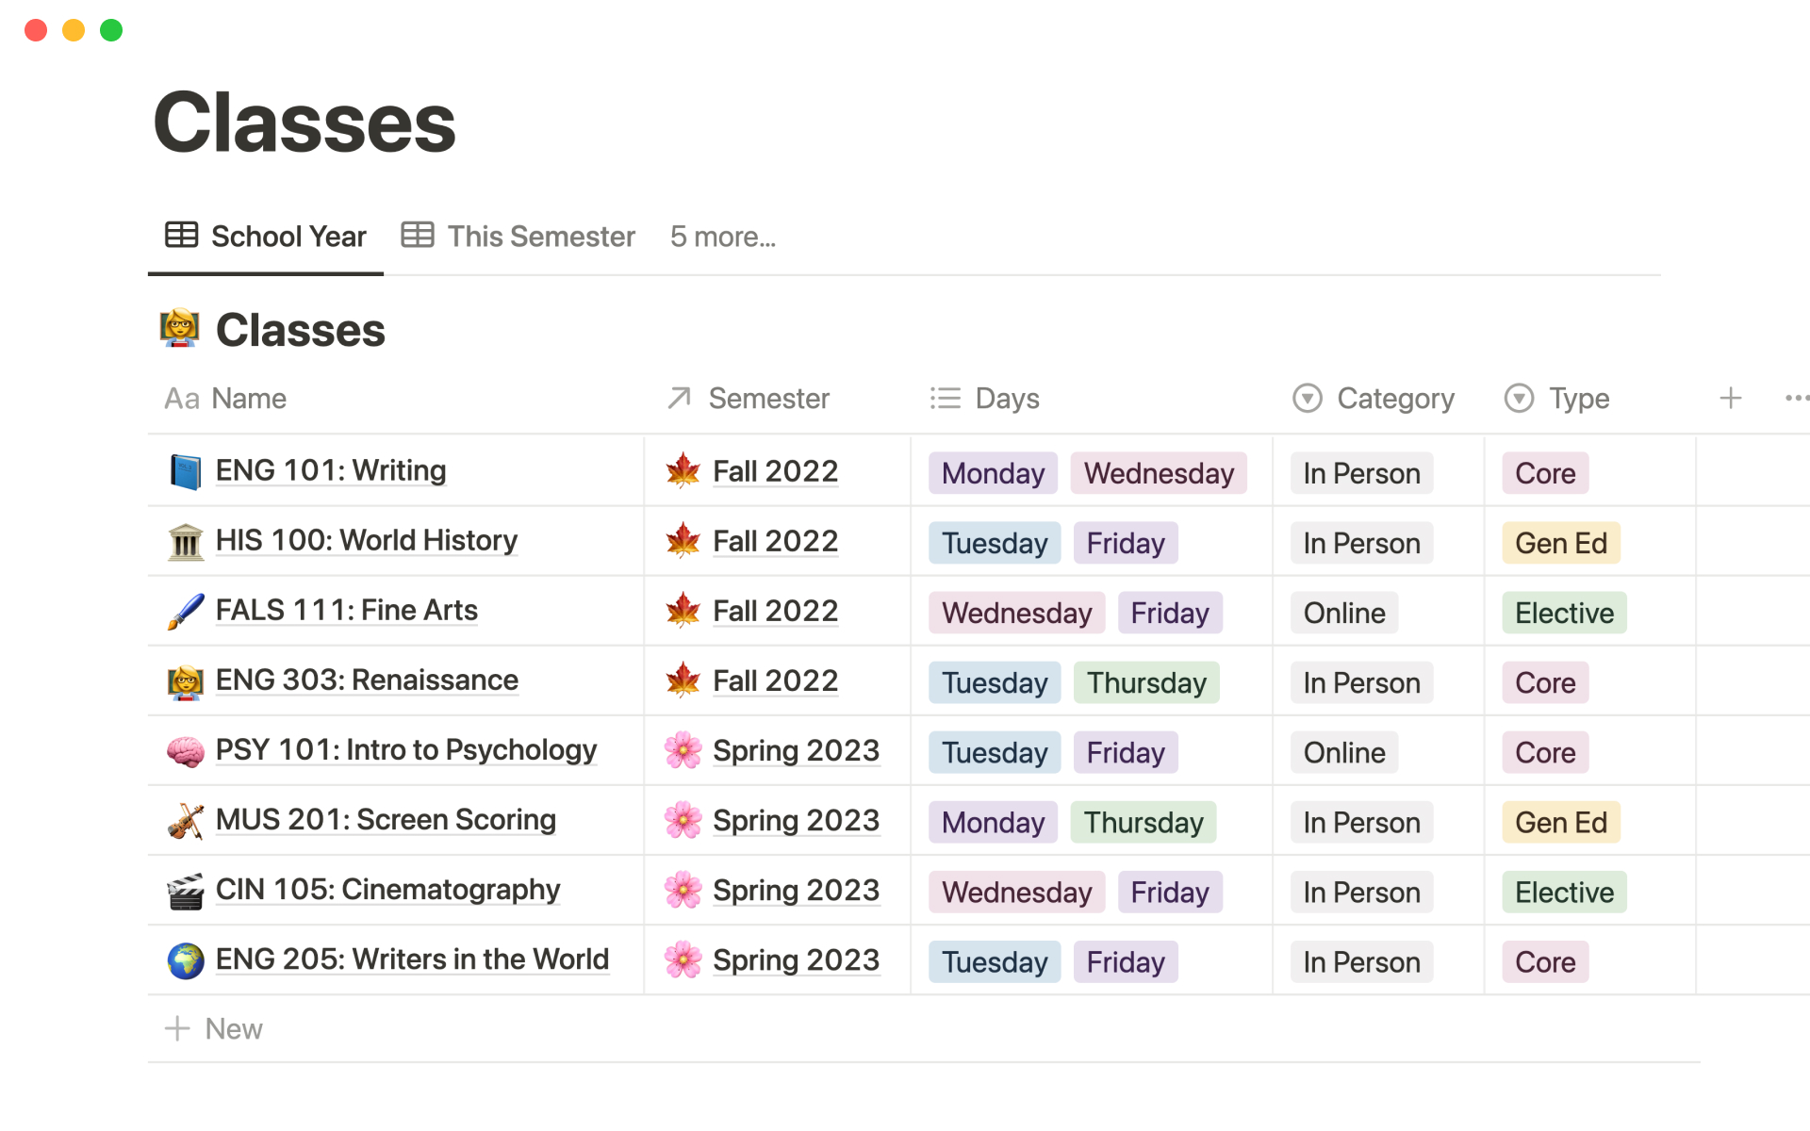Click the yellow Gen Ed tag for HIS 100

click(x=1560, y=543)
